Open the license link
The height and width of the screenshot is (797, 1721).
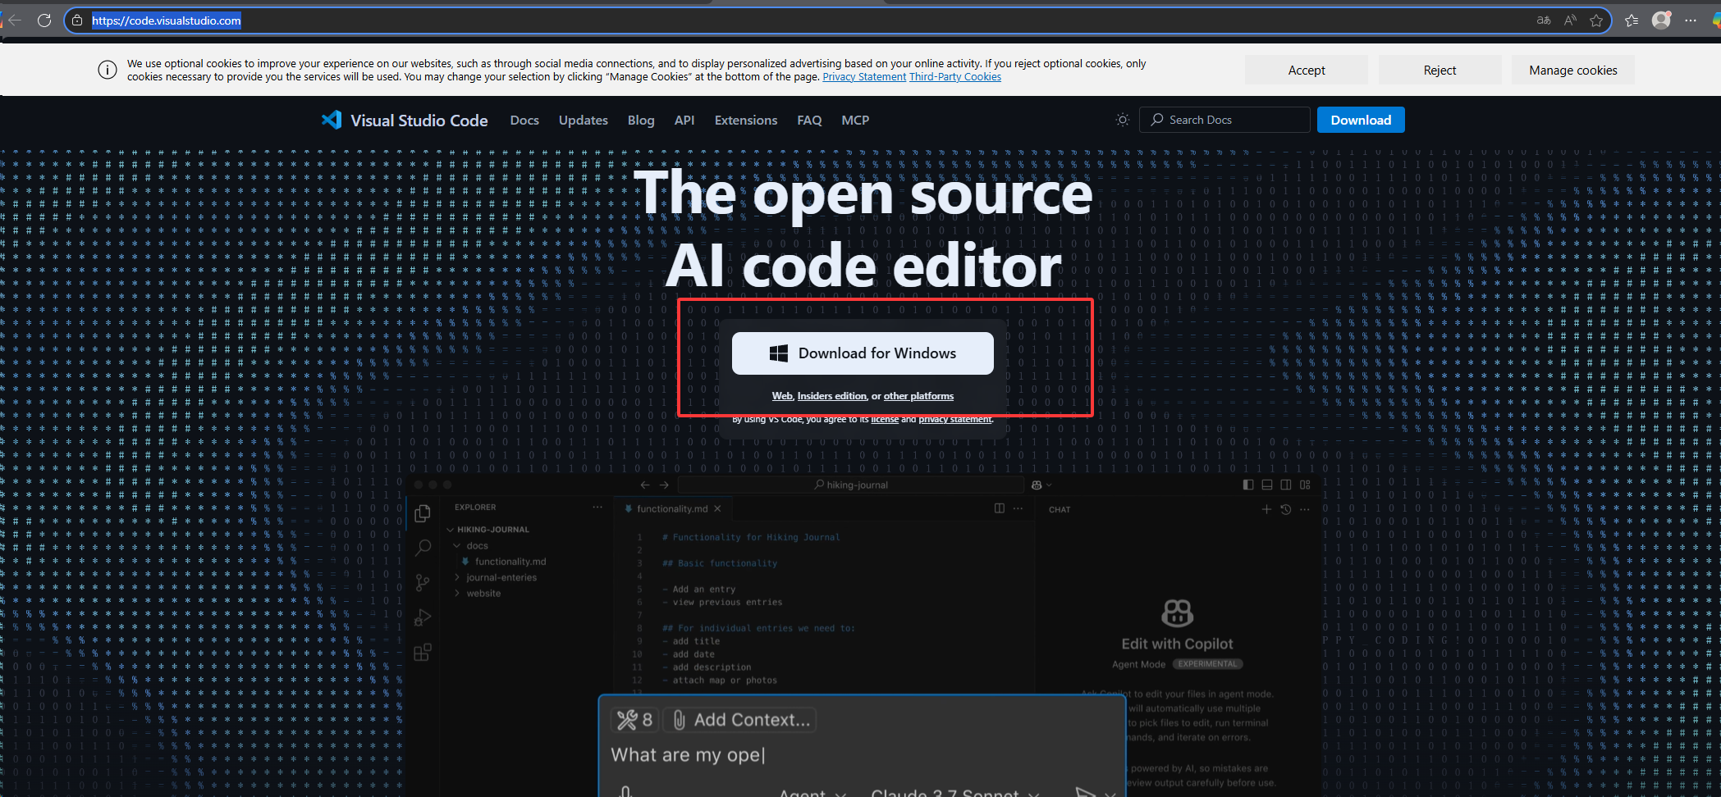885,420
